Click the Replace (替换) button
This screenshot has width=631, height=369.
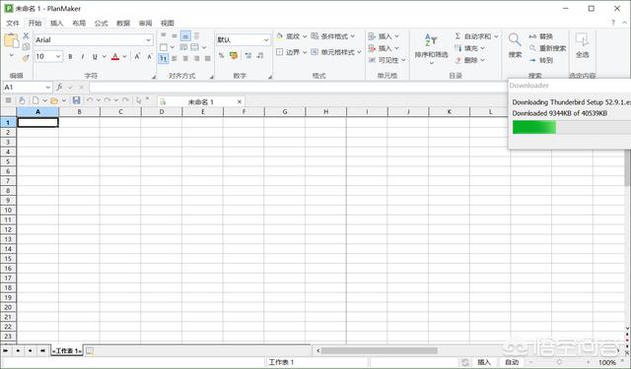(541, 36)
